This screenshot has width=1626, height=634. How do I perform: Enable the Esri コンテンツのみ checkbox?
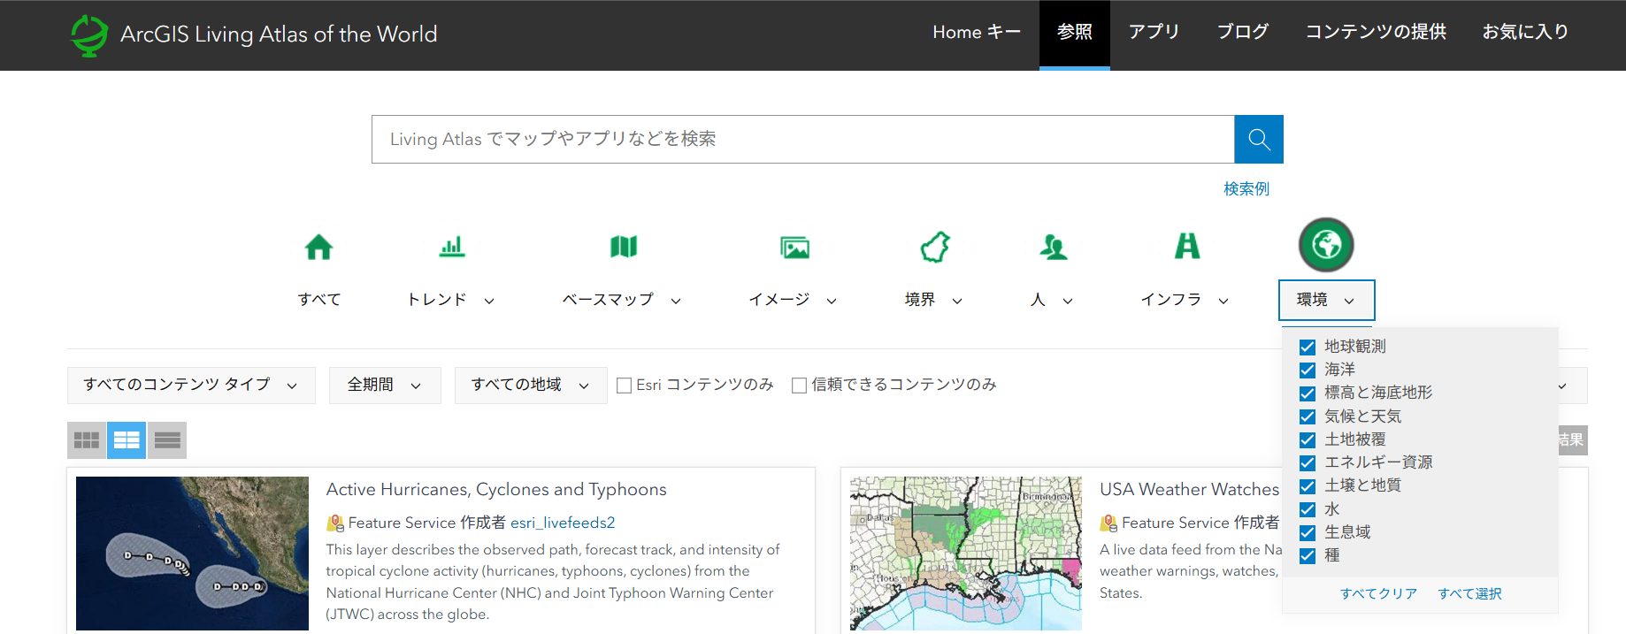(x=624, y=386)
